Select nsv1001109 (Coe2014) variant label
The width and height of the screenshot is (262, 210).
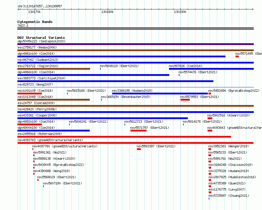[x=35, y=91]
